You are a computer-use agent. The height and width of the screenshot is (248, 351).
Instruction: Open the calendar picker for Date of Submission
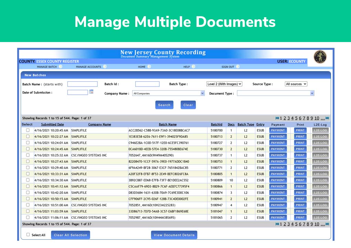[x=91, y=92]
